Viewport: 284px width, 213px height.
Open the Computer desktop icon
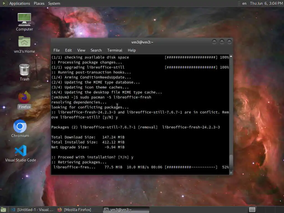(x=24, y=22)
